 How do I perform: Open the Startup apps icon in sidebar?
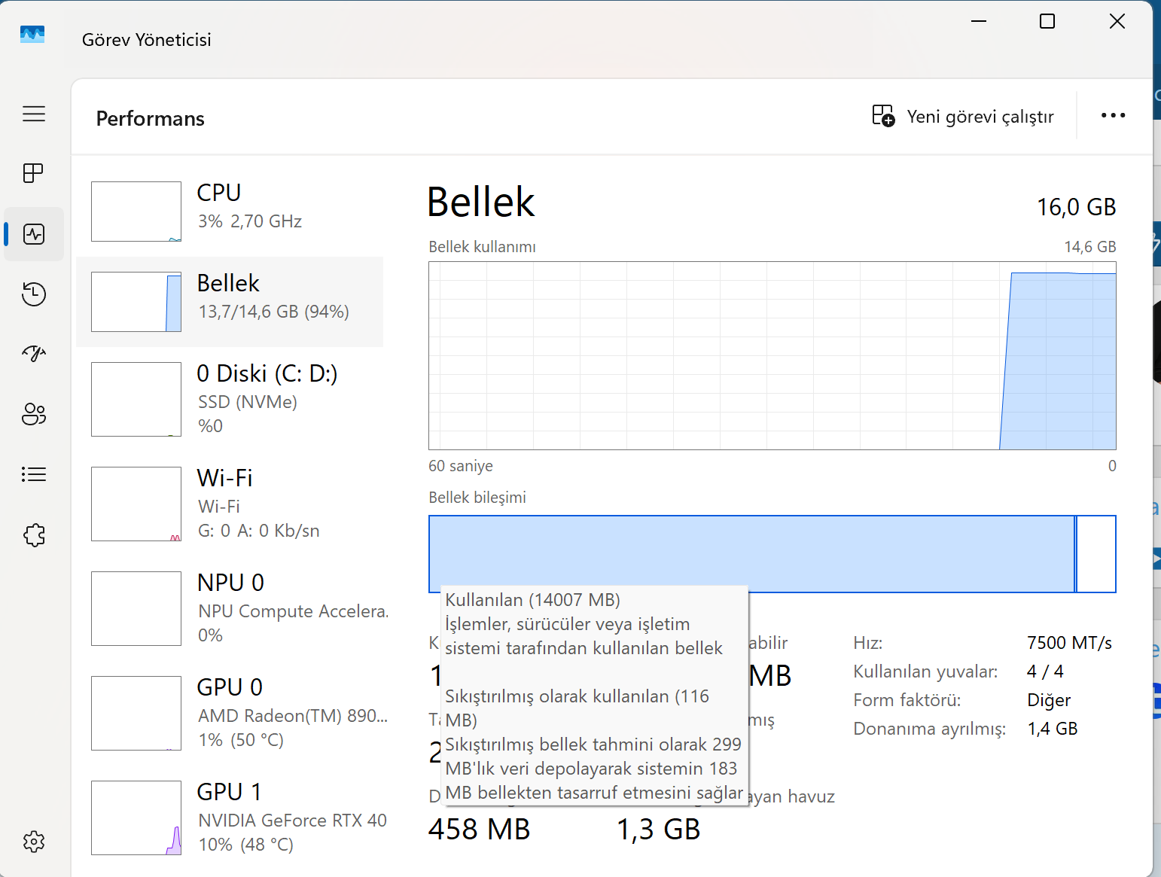tap(34, 353)
